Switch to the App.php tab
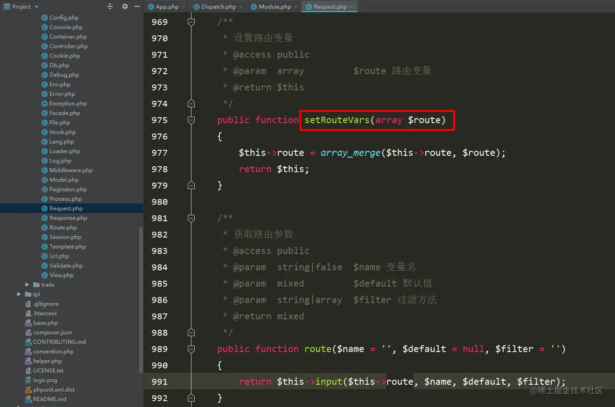The image size is (615, 407). 167,6
